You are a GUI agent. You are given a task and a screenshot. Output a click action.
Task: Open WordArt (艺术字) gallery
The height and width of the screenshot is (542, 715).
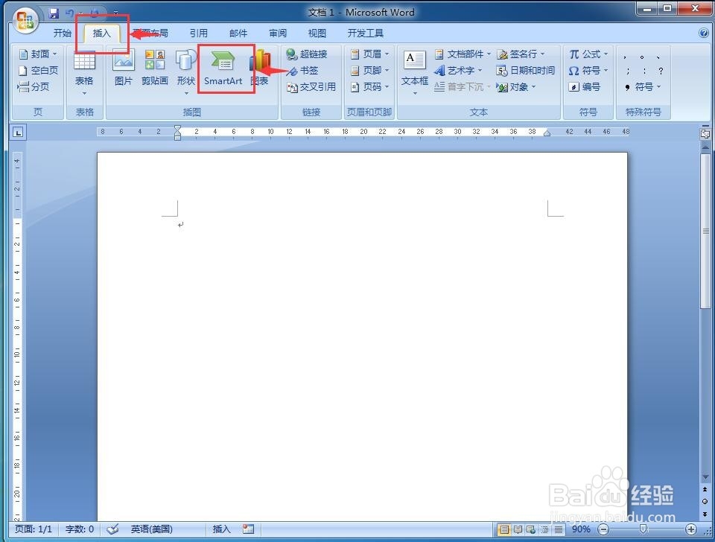458,70
